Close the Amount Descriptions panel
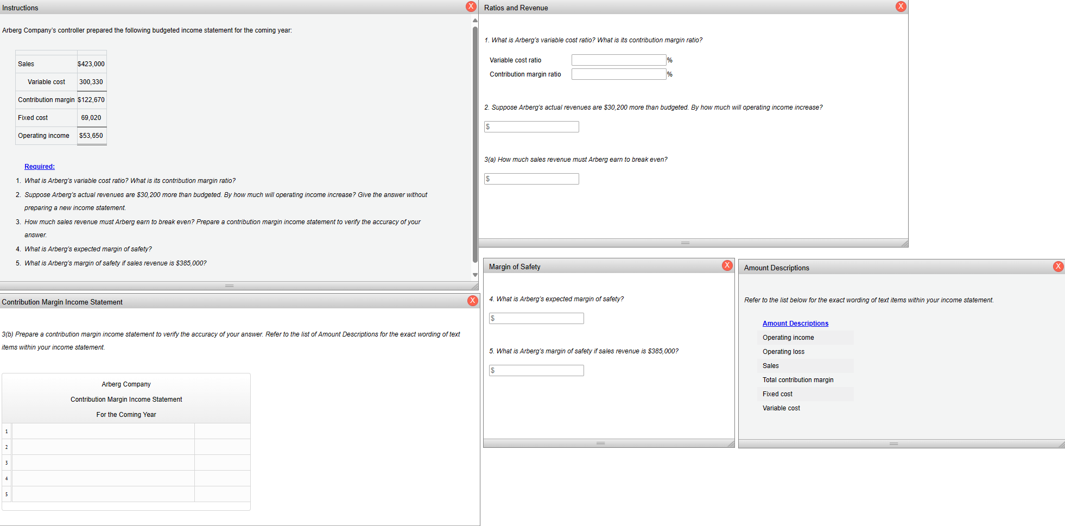 click(x=1058, y=267)
